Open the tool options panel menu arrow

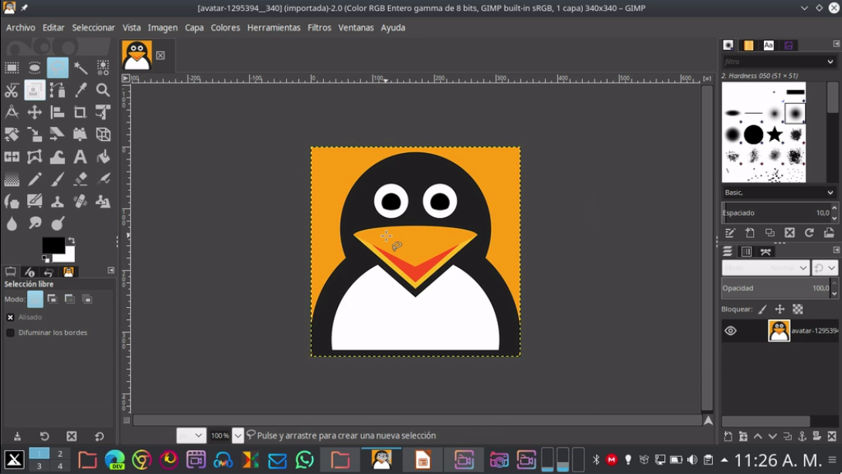[x=111, y=271]
